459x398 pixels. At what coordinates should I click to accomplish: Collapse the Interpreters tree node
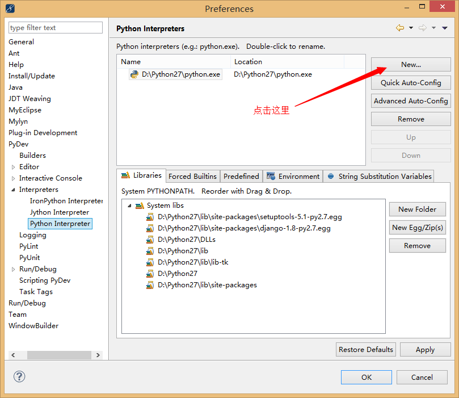pos(13,190)
